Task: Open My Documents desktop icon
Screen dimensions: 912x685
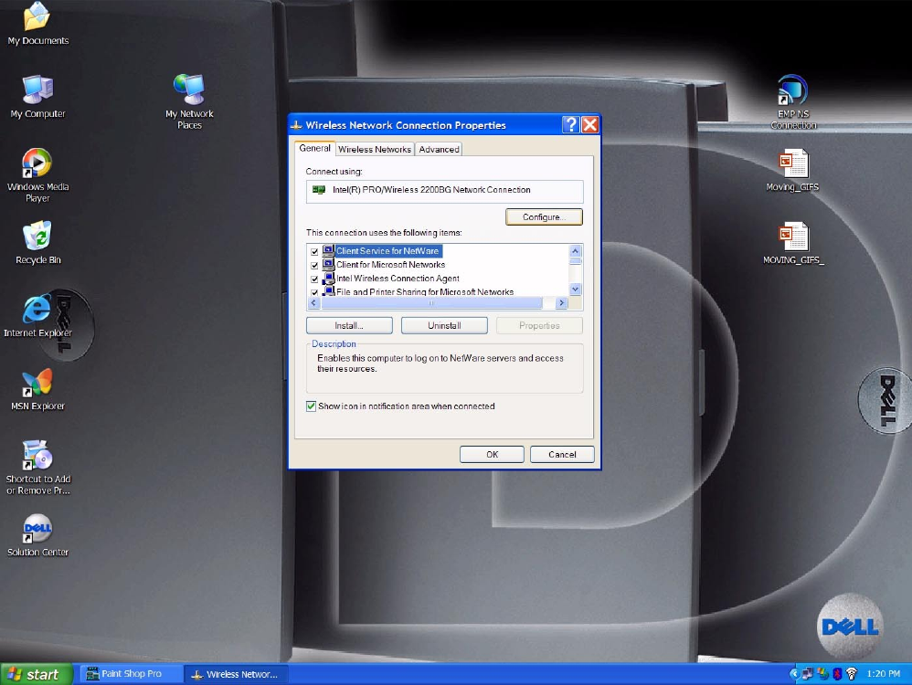Action: (x=37, y=23)
